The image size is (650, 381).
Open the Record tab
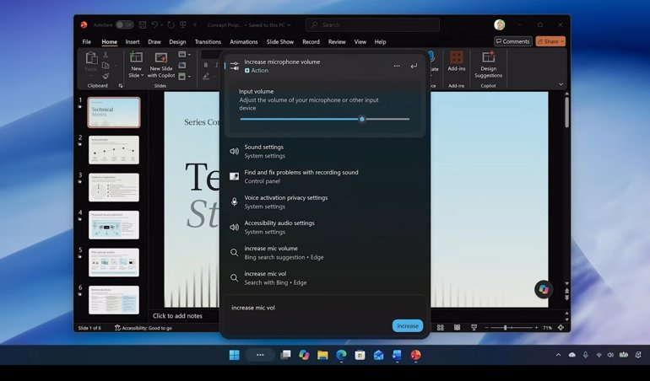(311, 42)
